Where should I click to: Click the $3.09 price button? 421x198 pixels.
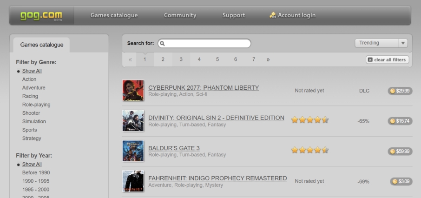tap(401, 181)
